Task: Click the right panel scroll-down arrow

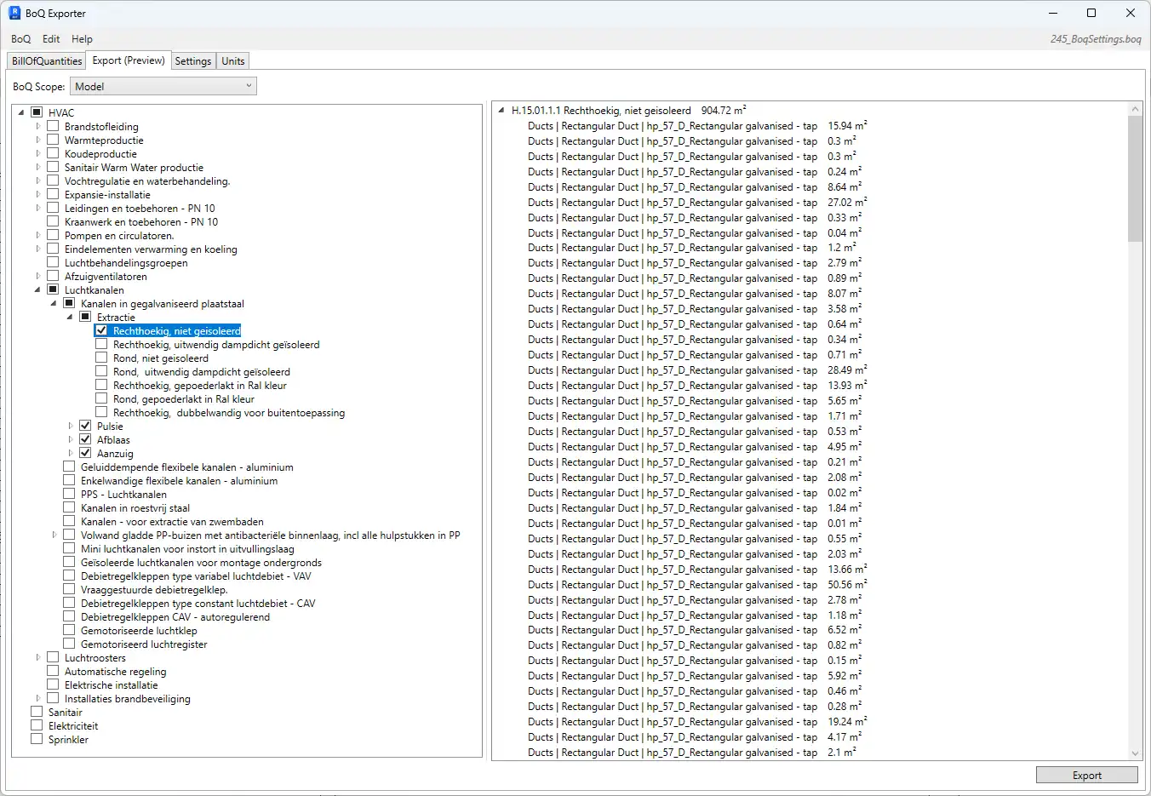Action: click(1135, 753)
